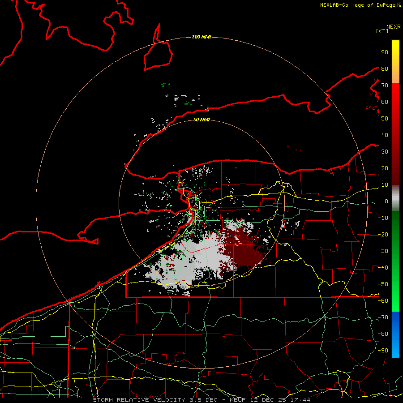
Task: Click the scale value "20"
Action: tap(385, 168)
